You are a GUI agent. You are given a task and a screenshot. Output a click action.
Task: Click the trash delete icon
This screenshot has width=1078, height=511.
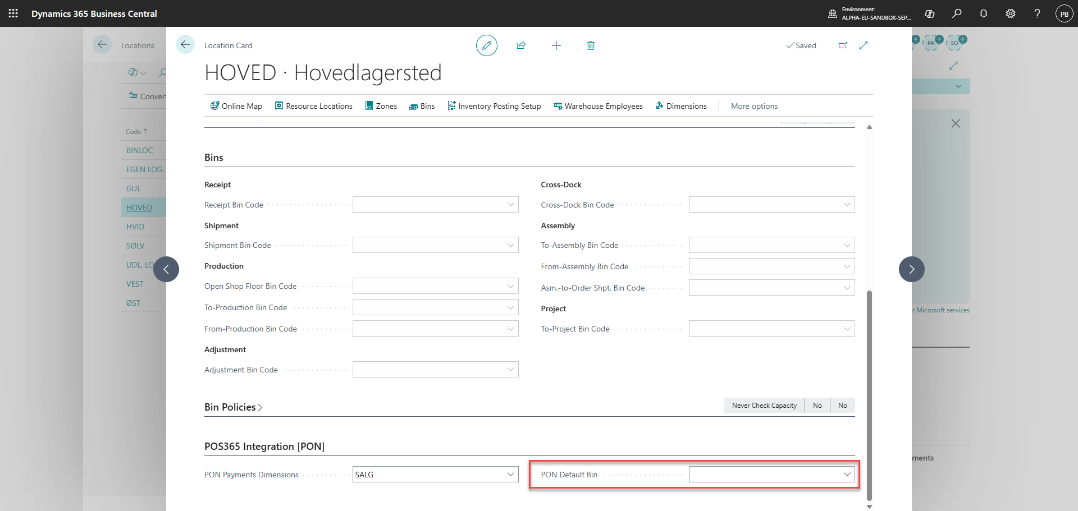point(591,45)
